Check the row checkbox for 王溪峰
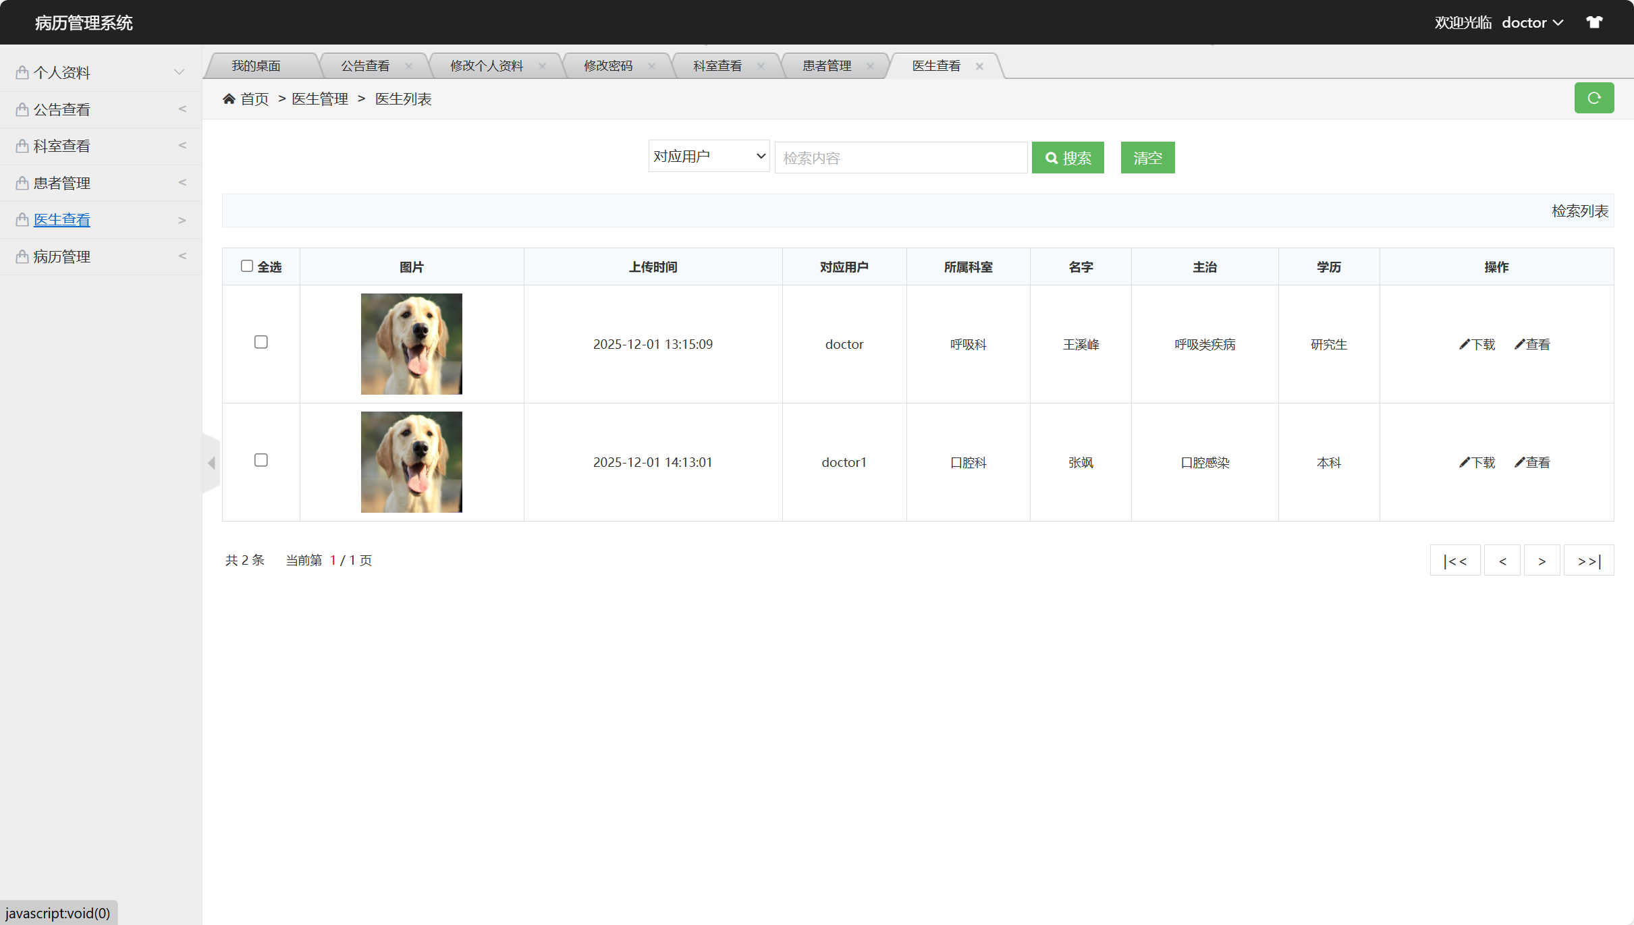Image resolution: width=1634 pixels, height=925 pixels. click(x=261, y=342)
